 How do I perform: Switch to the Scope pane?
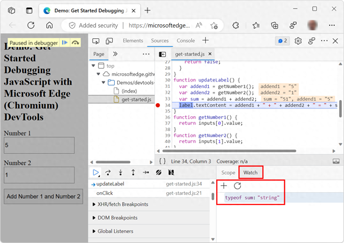pyautogui.click(x=228, y=173)
